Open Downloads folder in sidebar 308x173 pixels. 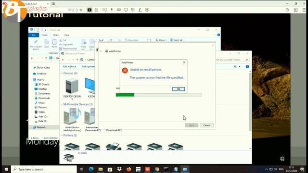pyautogui.click(x=42, y=98)
